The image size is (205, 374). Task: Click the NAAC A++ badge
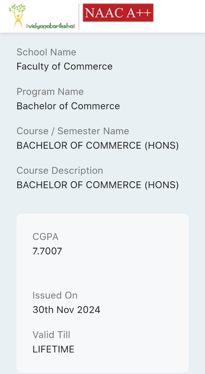118,13
